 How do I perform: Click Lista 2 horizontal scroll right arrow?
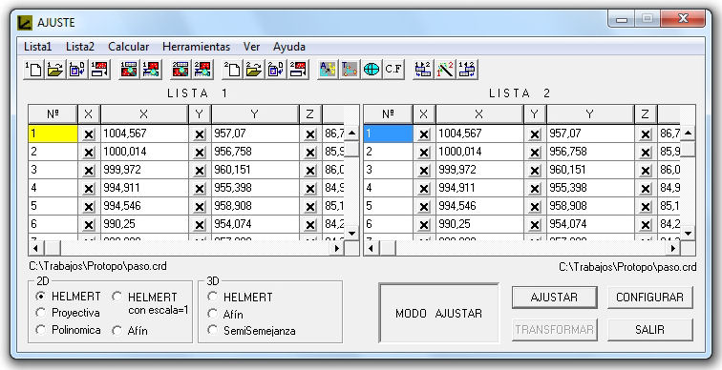point(672,248)
